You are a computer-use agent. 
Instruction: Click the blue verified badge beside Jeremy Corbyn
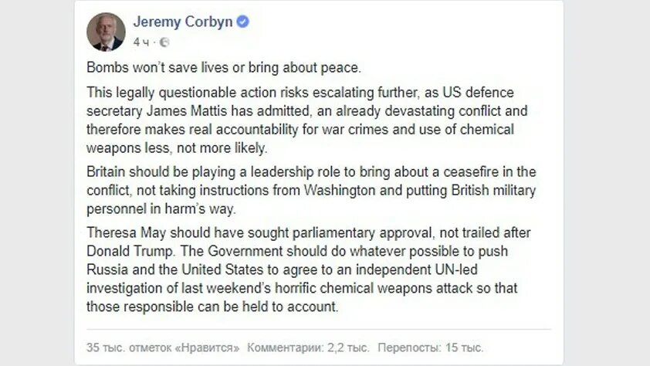pyautogui.click(x=242, y=22)
